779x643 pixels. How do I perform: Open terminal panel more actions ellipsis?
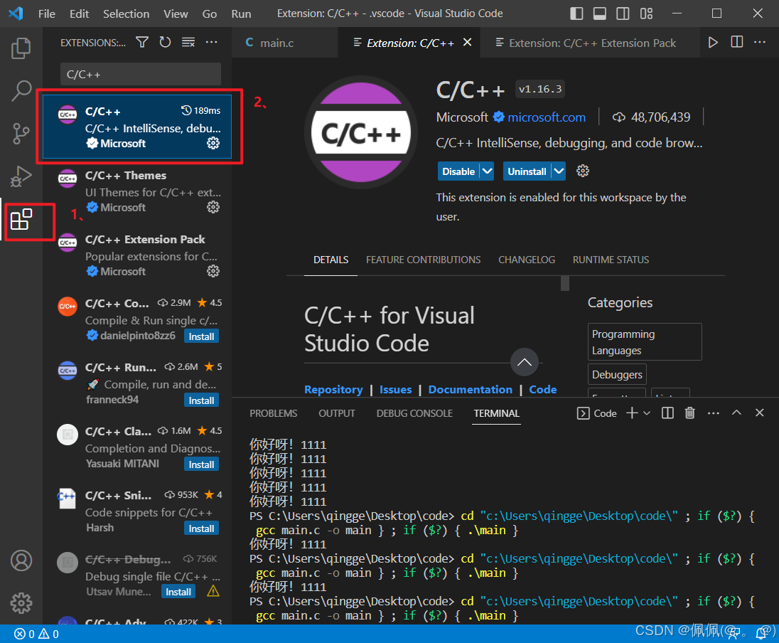[714, 413]
